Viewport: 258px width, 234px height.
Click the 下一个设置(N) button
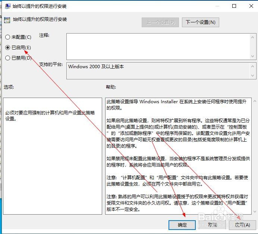coord(201,22)
